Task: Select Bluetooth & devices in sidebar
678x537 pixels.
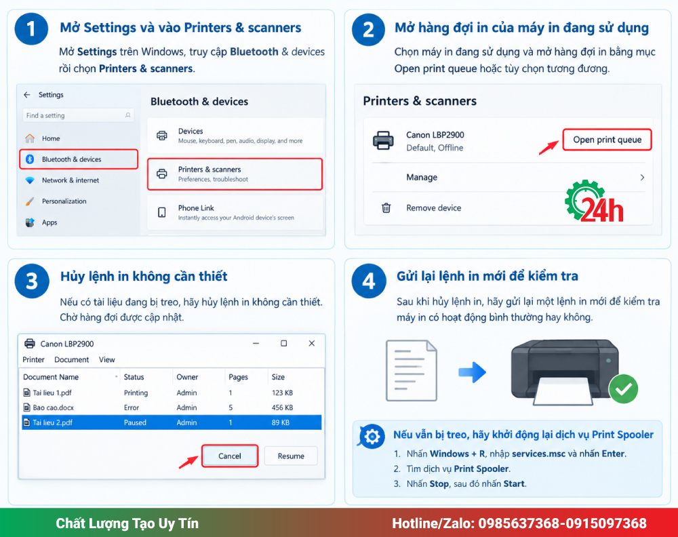Action: pos(79,159)
